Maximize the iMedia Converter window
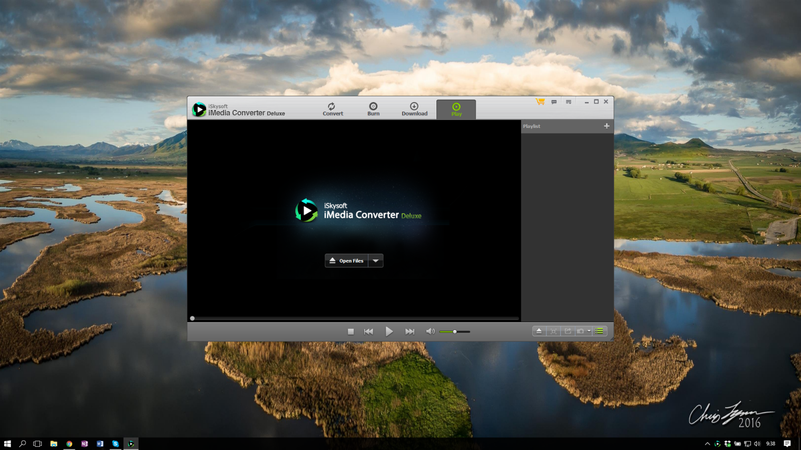 597,102
